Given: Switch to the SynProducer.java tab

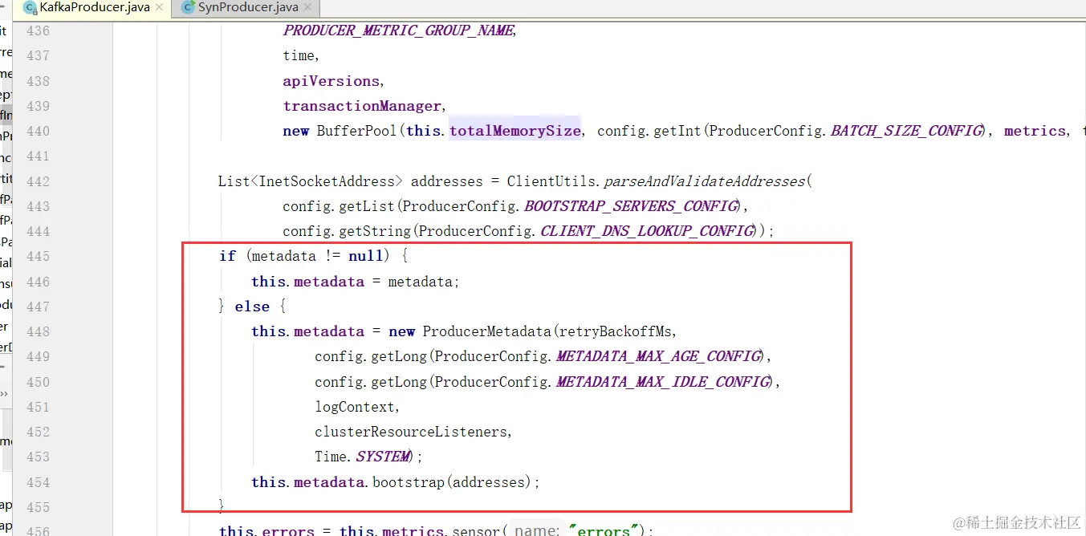Looking at the screenshot, I should [246, 8].
